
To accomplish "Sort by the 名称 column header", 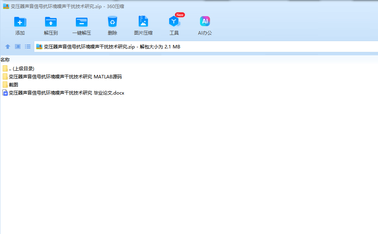I will tap(5, 60).
